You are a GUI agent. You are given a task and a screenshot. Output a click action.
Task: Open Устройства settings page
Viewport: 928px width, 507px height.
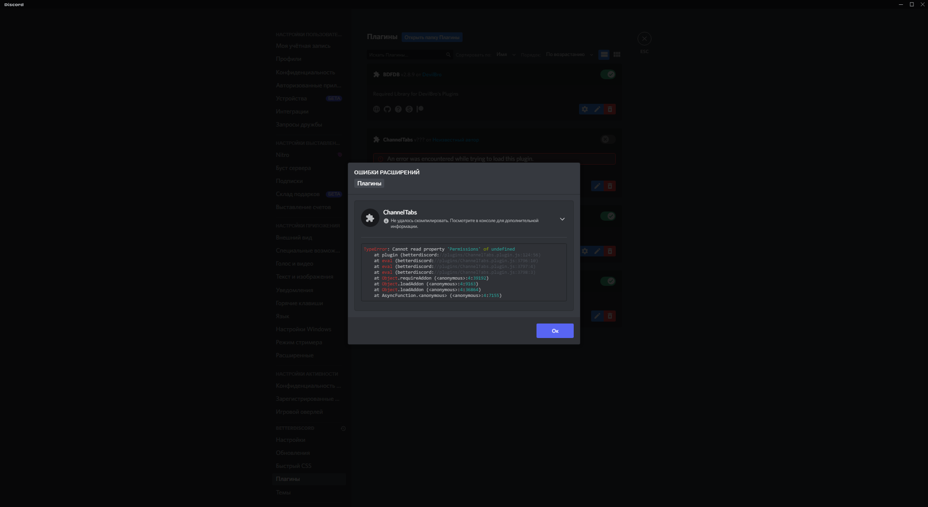coord(309,99)
